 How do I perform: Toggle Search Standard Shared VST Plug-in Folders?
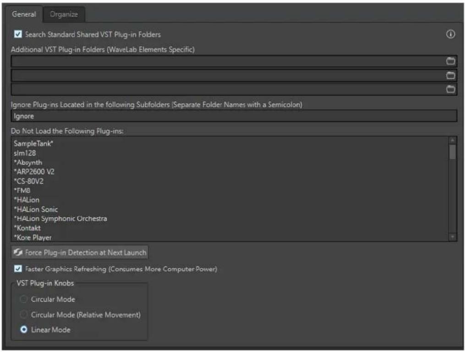[x=18, y=34]
